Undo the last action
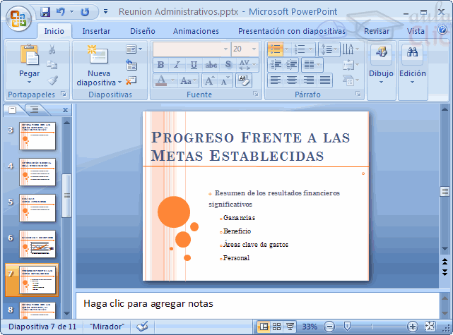The image size is (453, 335). click(61, 12)
